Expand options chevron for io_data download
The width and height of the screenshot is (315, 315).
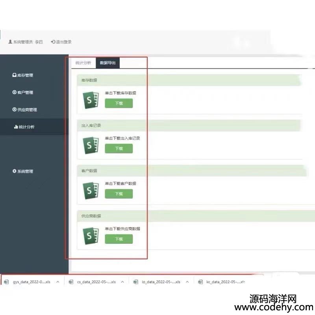click(x=187, y=282)
